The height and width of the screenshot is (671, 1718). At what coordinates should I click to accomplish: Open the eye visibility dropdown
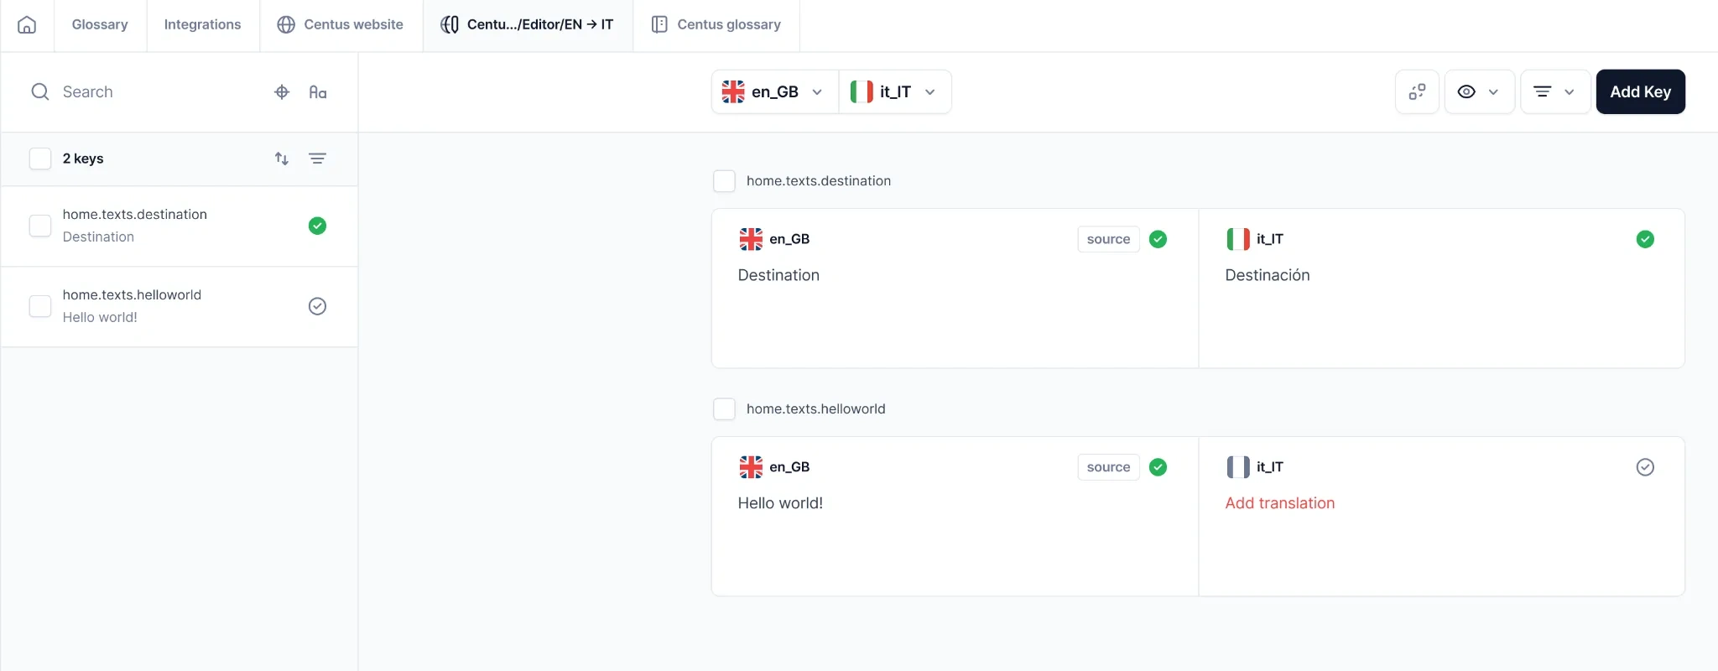tap(1479, 92)
